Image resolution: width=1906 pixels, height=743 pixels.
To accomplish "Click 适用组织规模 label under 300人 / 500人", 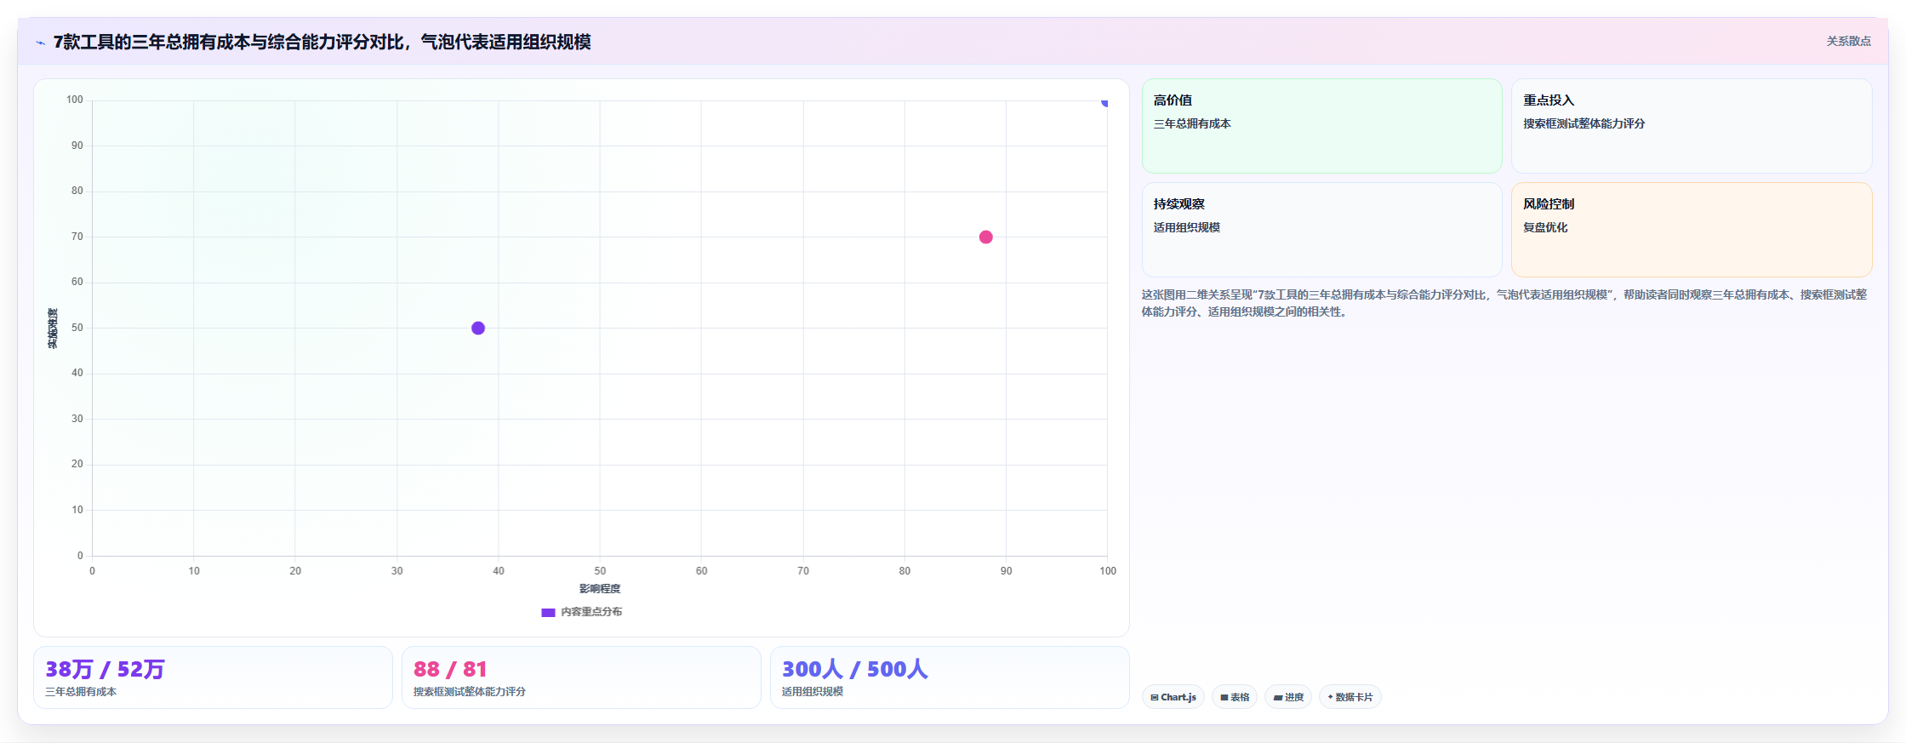I will tap(813, 692).
